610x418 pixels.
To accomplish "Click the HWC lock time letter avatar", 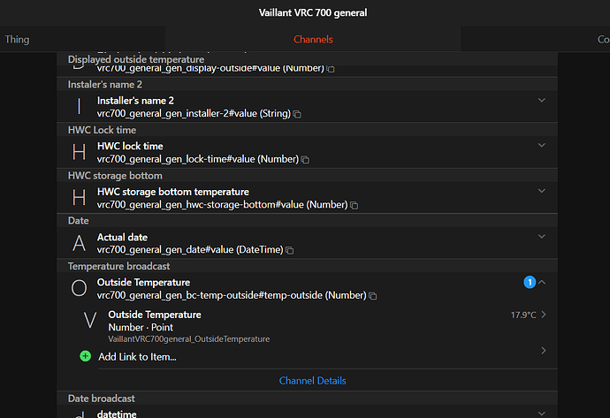I will click(x=80, y=152).
